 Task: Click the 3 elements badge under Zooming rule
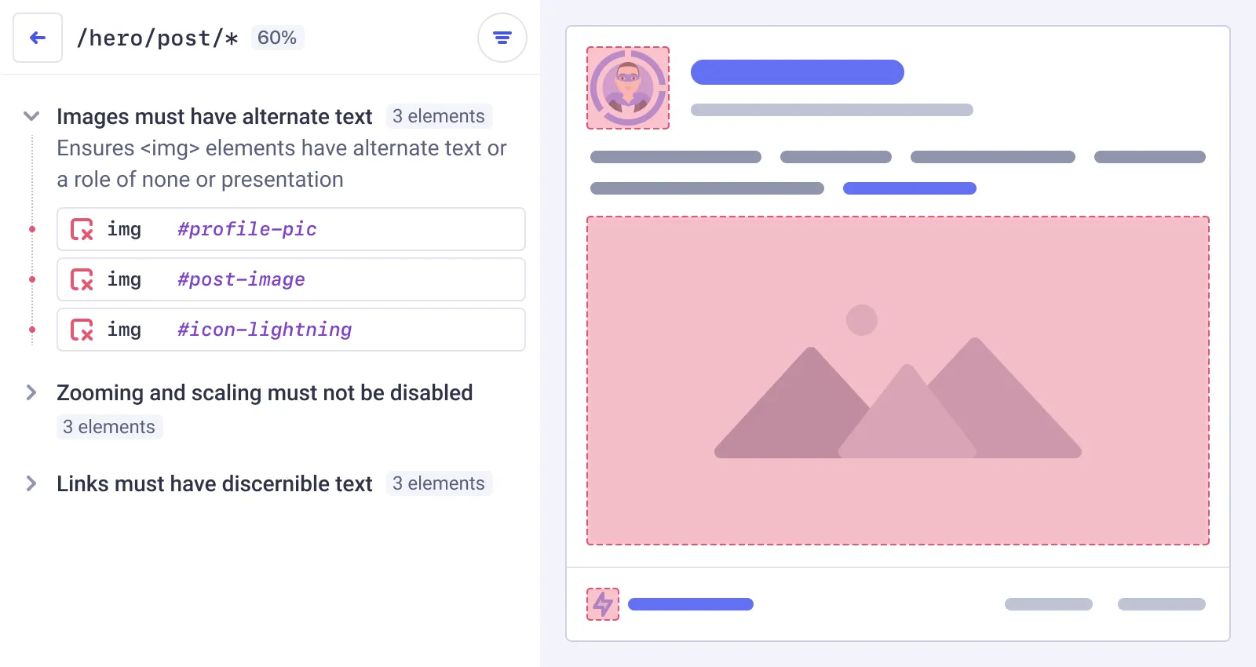tap(109, 427)
